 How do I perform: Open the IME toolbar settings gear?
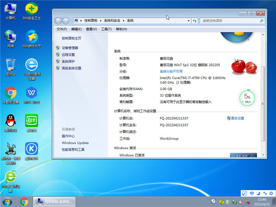point(271,193)
